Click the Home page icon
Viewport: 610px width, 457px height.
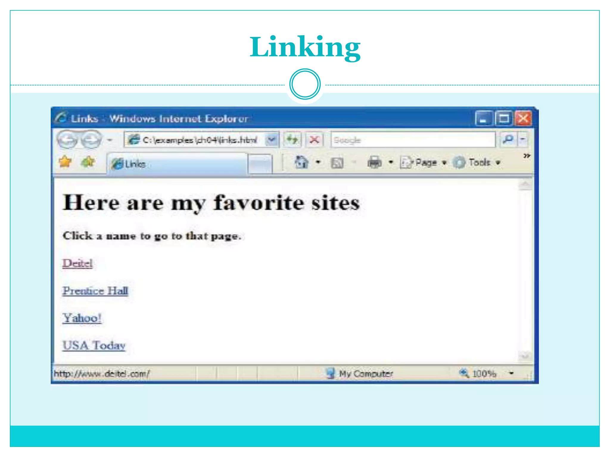coord(301,162)
